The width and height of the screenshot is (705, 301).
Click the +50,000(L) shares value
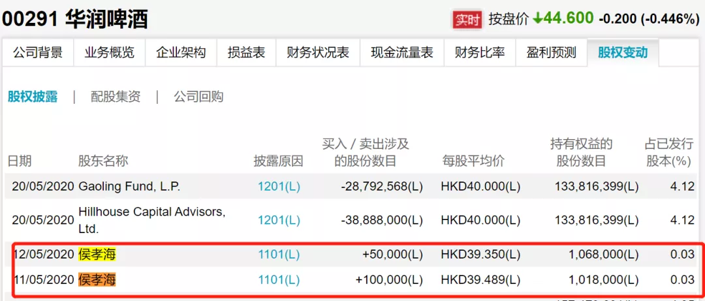392,255
